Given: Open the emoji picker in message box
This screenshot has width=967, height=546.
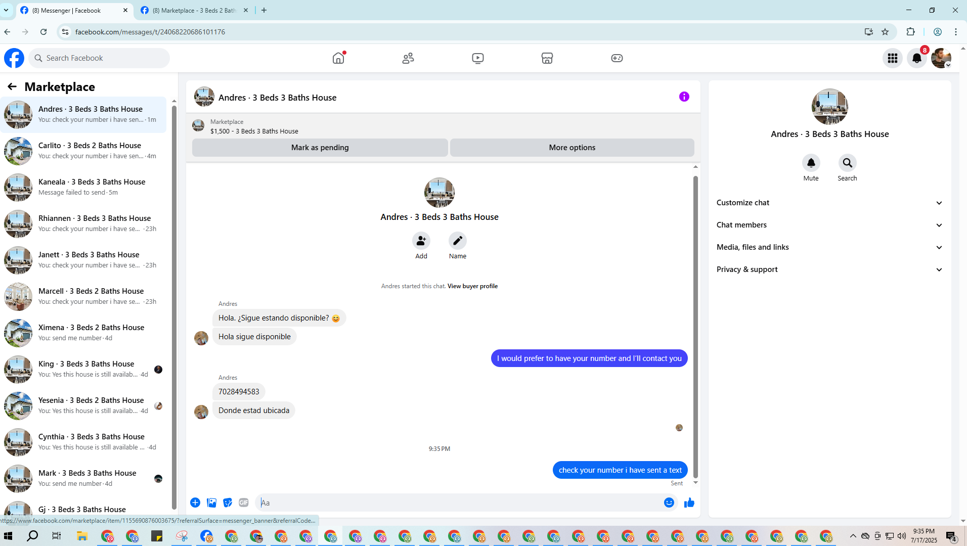Looking at the screenshot, I should pyautogui.click(x=669, y=503).
